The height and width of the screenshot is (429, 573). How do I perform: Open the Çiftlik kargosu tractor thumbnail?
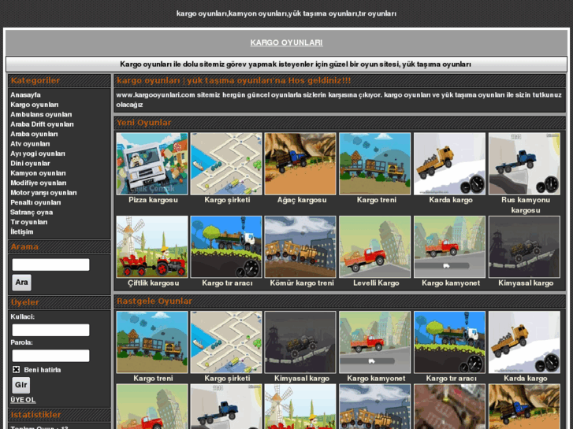click(x=152, y=246)
